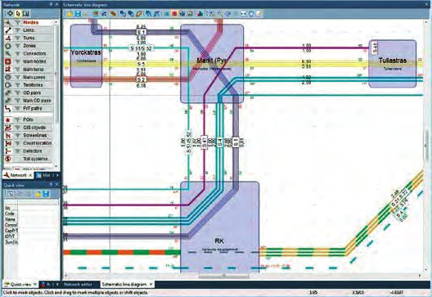Select the Zones circle icon

click(x=8, y=46)
